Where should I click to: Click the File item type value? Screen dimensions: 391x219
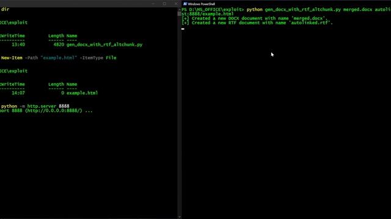click(x=111, y=58)
